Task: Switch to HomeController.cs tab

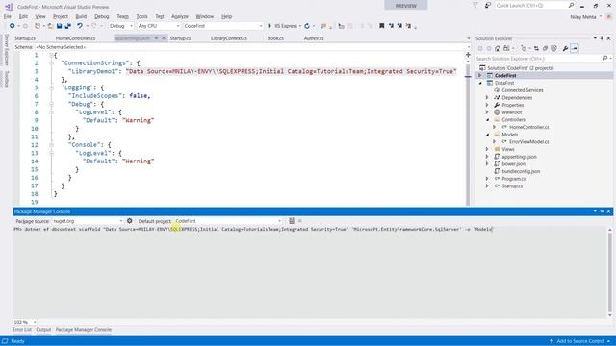Action: 75,38
